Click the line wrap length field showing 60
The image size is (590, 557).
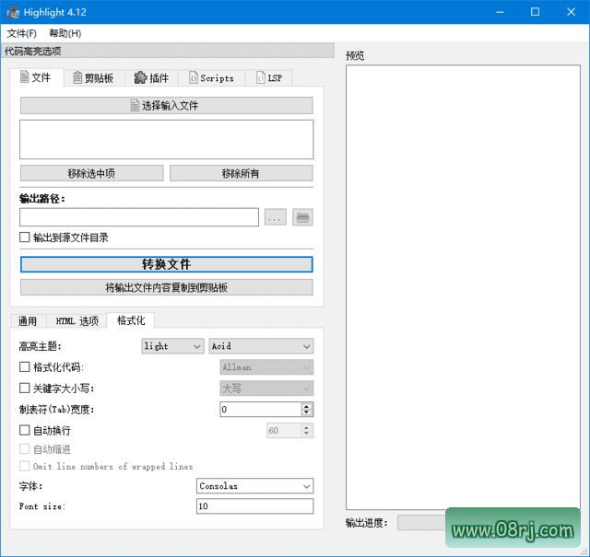(x=285, y=430)
